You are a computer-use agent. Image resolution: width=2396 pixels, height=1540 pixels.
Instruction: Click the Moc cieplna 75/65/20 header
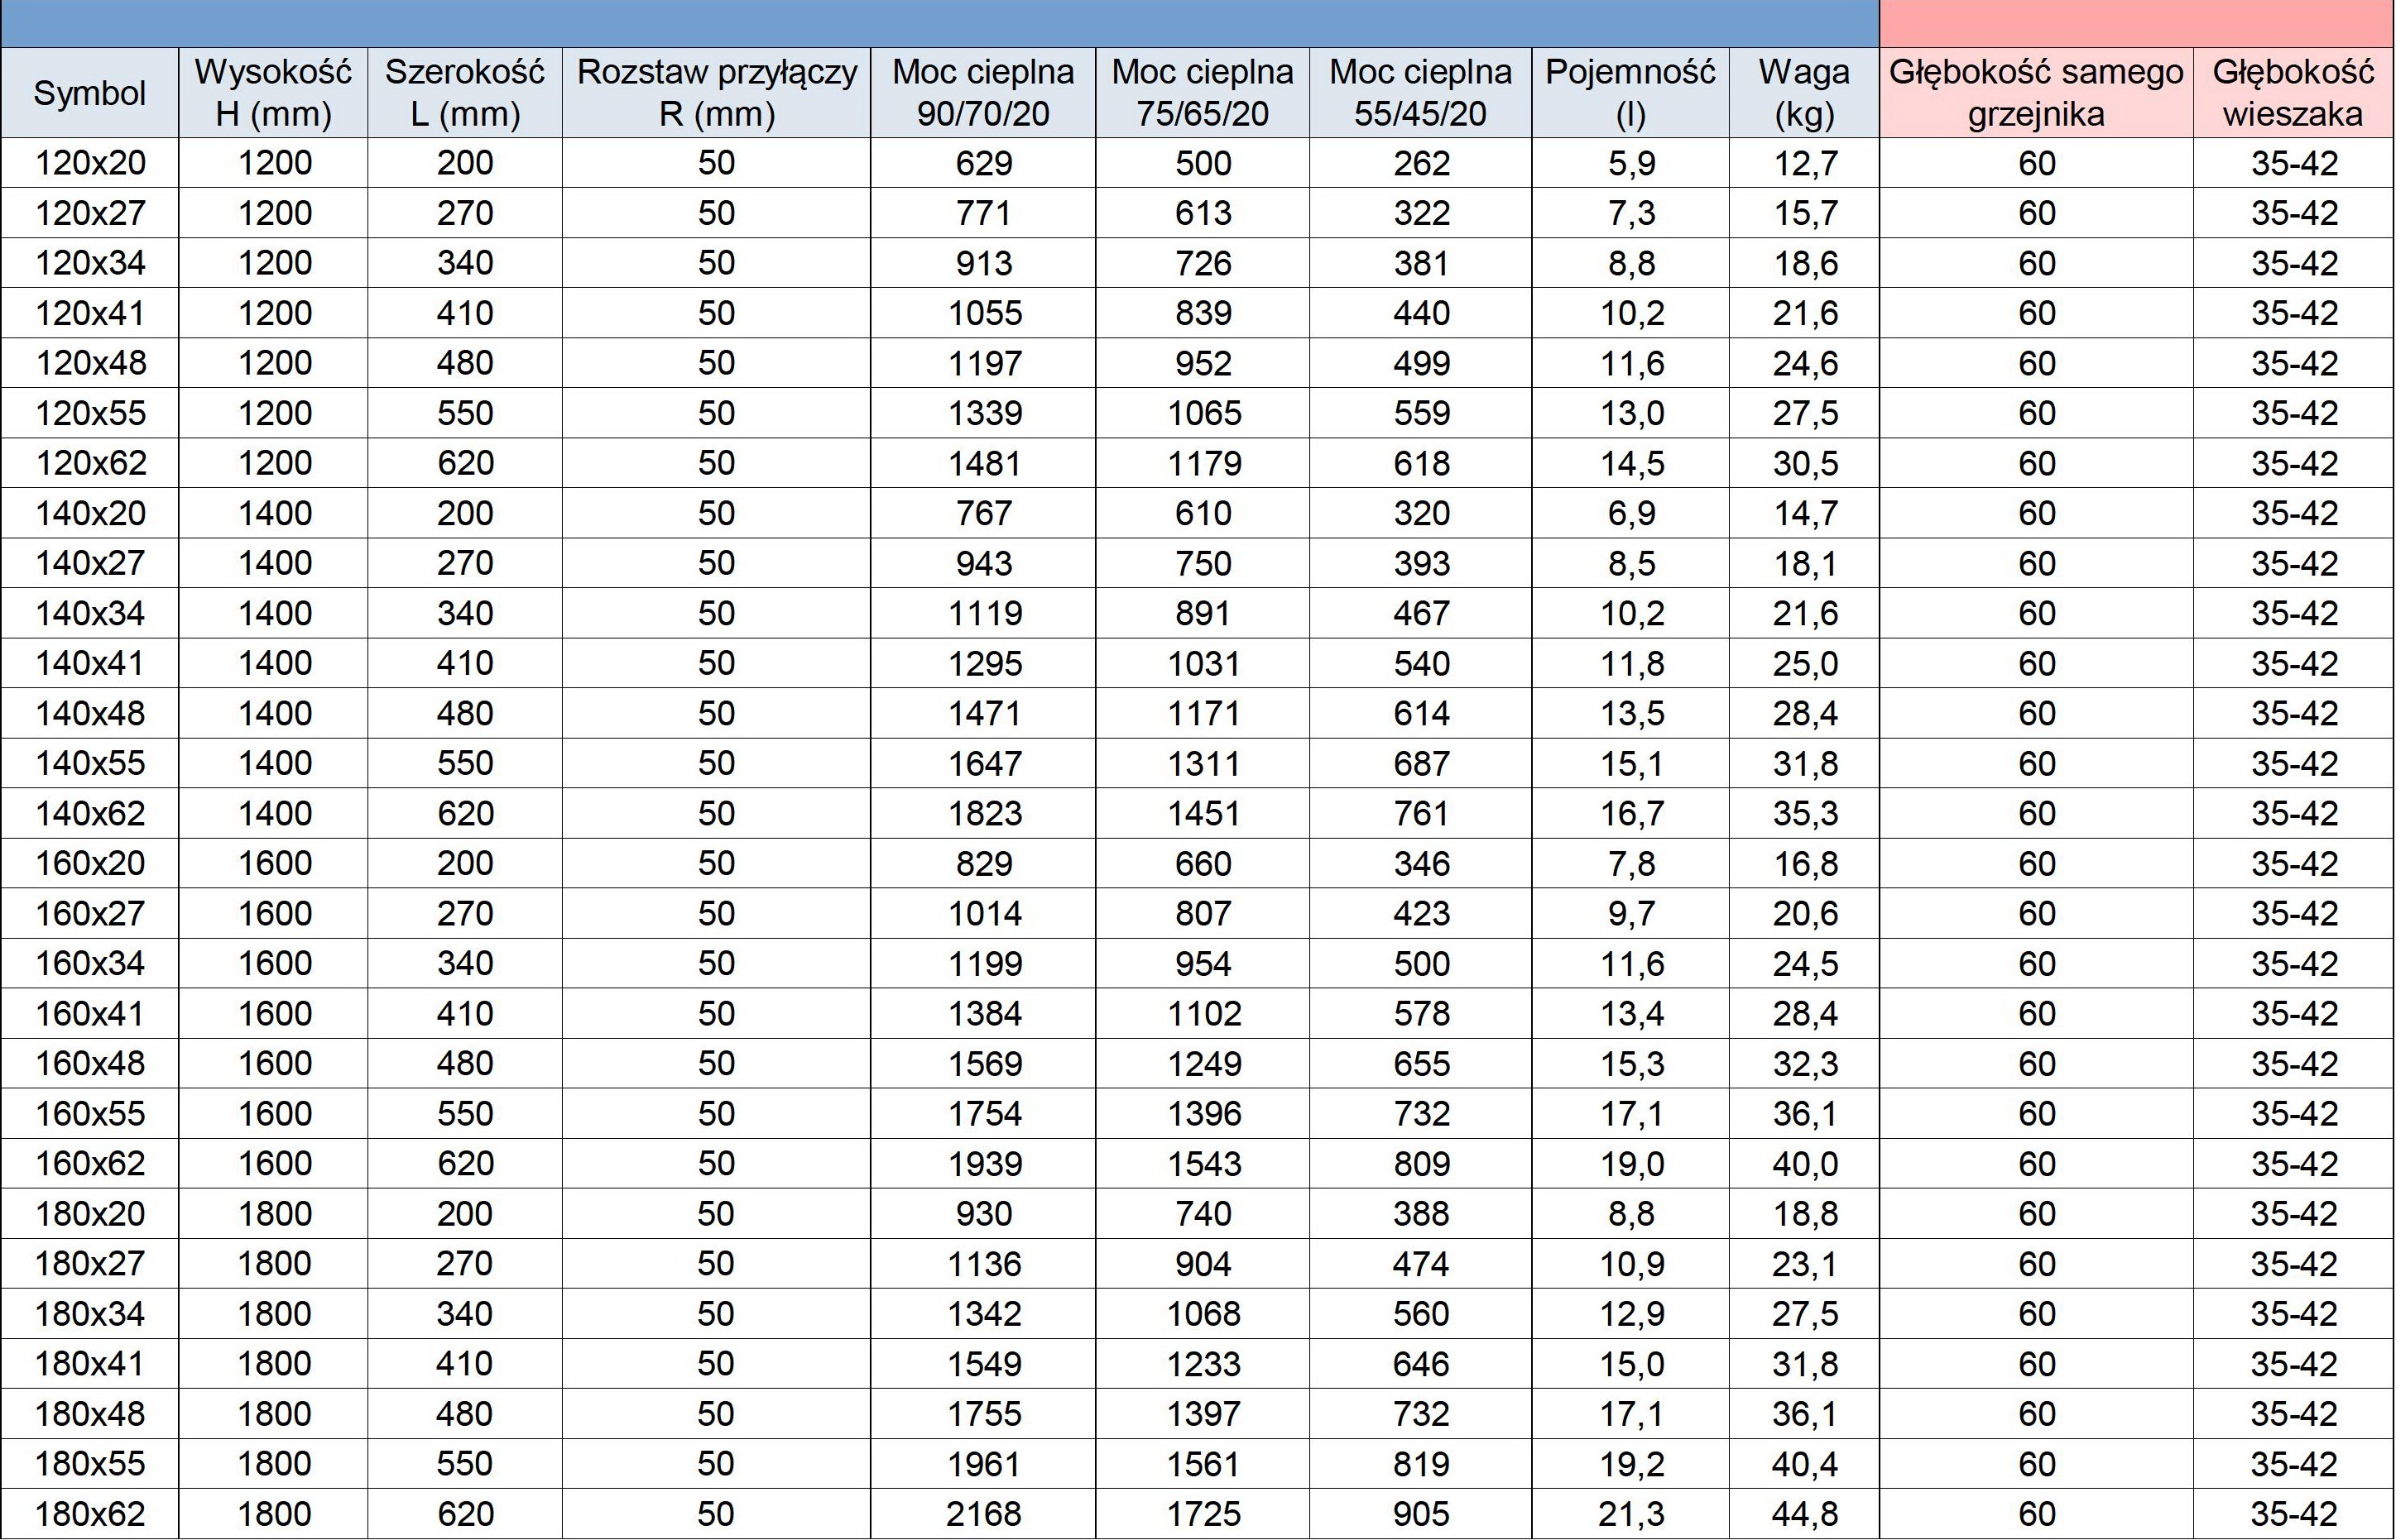[1203, 93]
